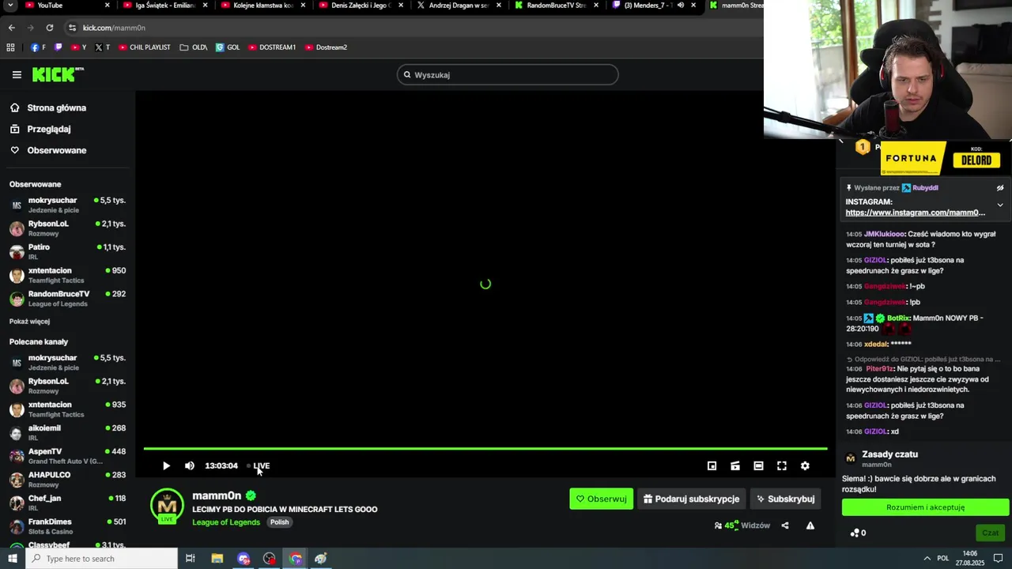Open site info icon in address bar
The height and width of the screenshot is (569, 1012).
click(x=72, y=28)
